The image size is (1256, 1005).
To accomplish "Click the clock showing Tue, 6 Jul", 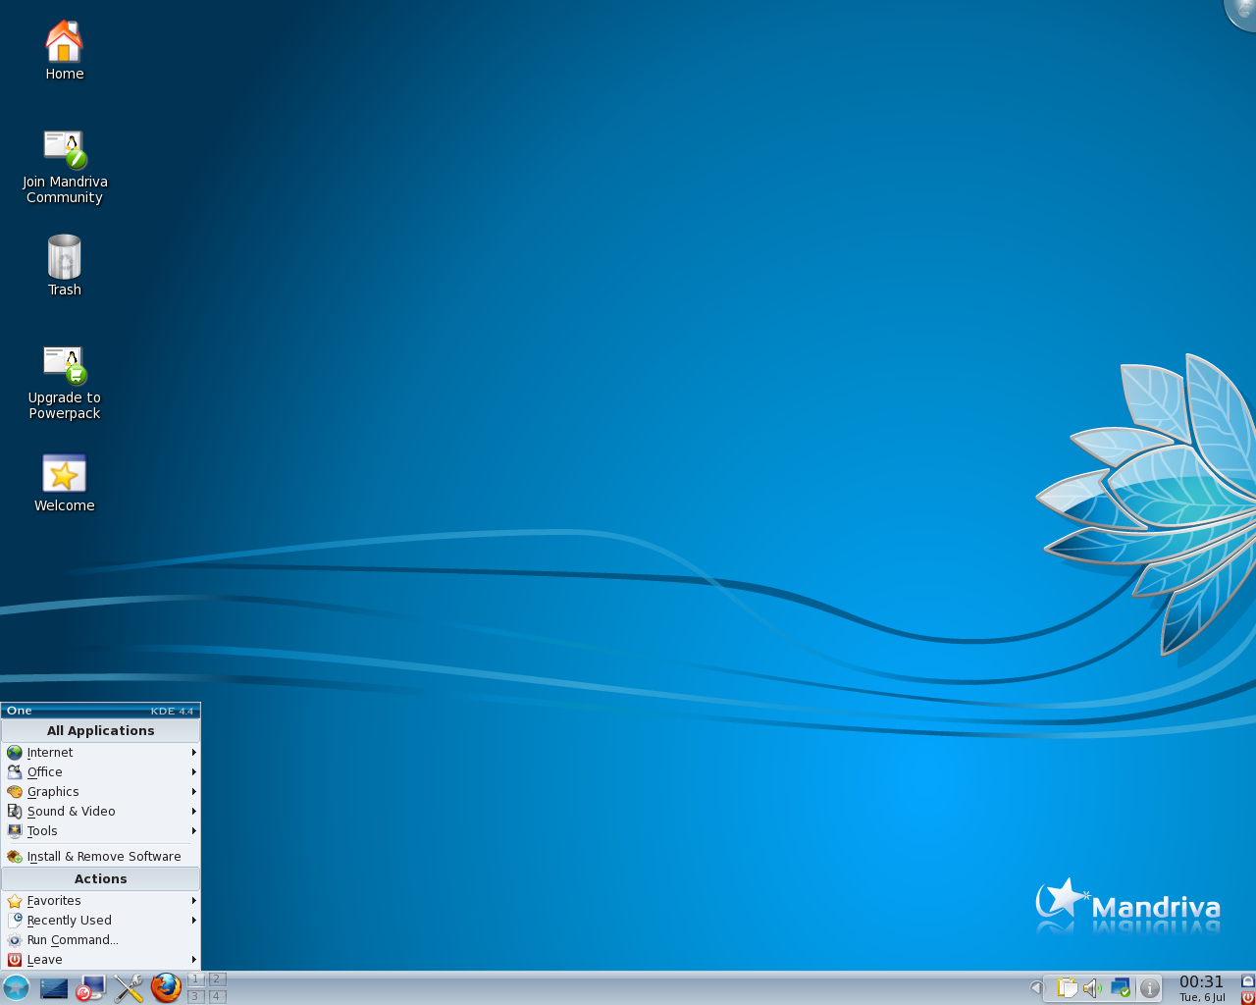I will click(x=1200, y=989).
